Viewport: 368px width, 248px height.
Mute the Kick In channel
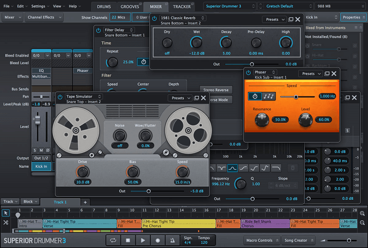coord(42,150)
